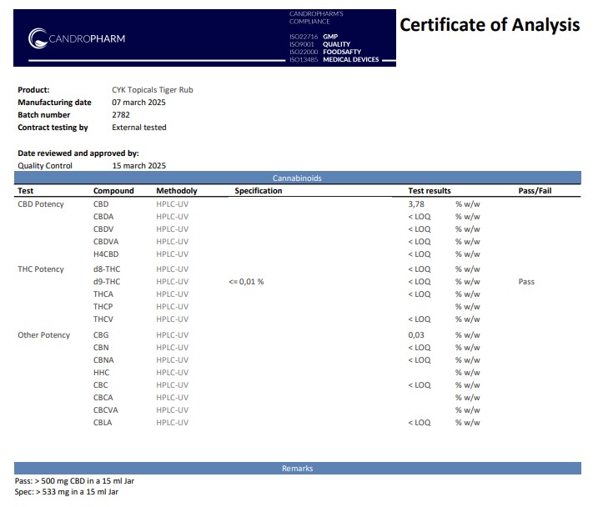Select the THCA compound cell
The height and width of the screenshot is (507, 598).
point(103,294)
